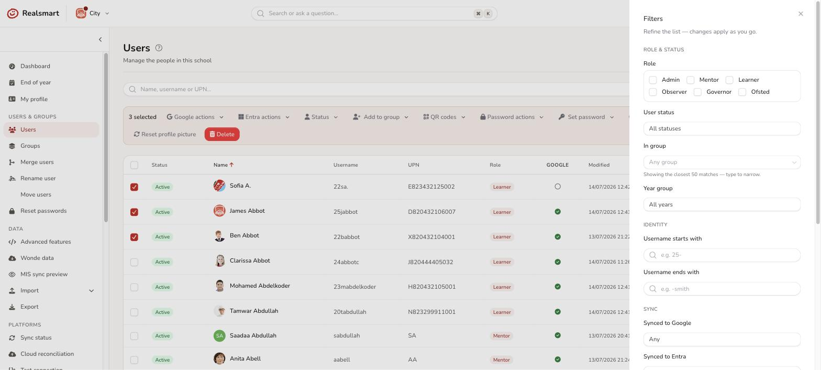
Task: Tick the Observer role filter checkbox
Action: (653, 92)
